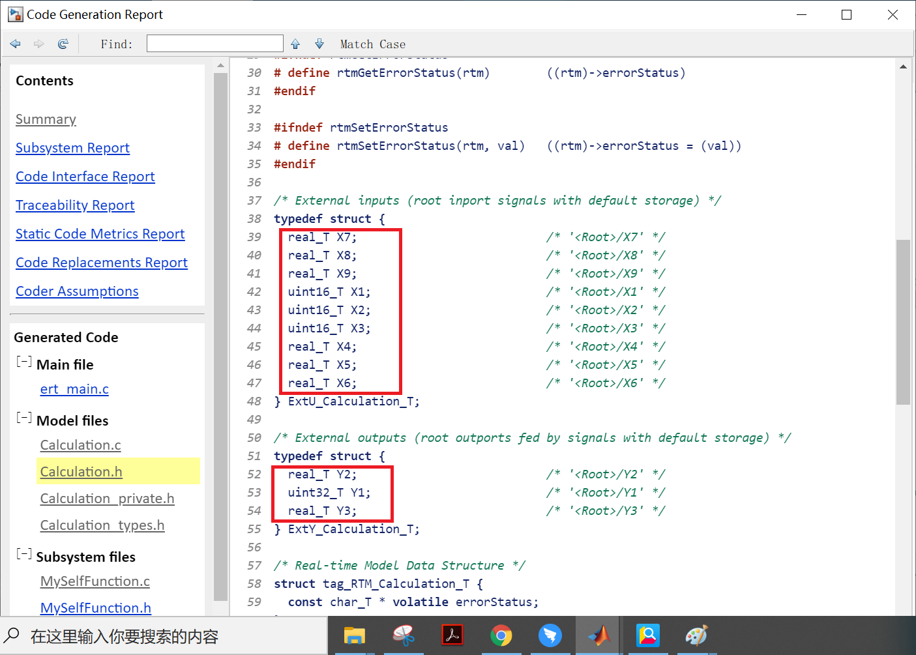Click the Windows search box
Image resolution: width=916 pixels, height=655 pixels.
click(x=163, y=636)
